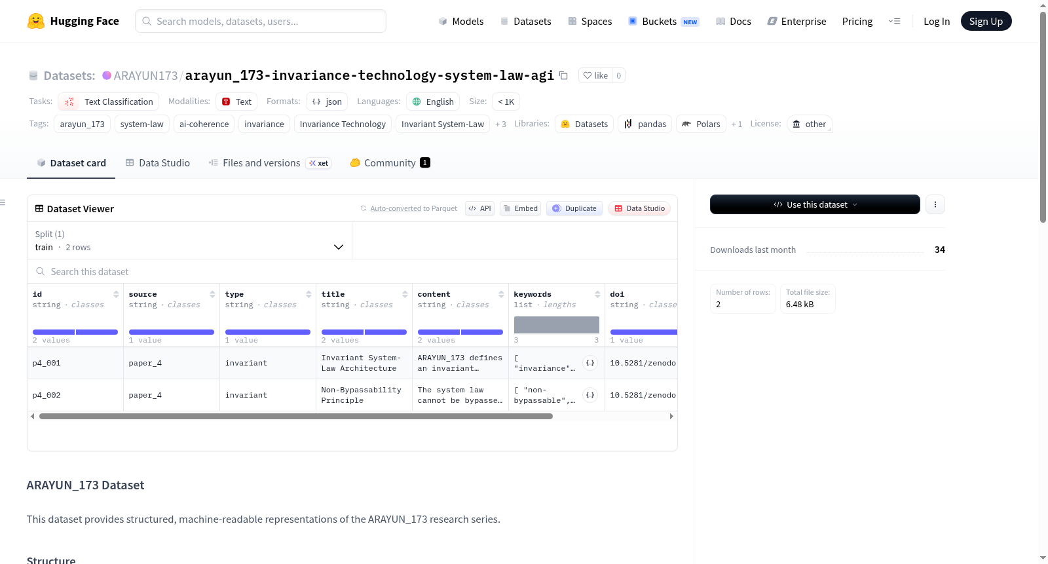Screen dimensions: 1048x564
Task: Click the pandas library tag
Action: coord(645,124)
